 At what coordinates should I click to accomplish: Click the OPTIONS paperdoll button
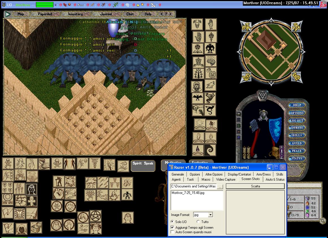point(297,113)
